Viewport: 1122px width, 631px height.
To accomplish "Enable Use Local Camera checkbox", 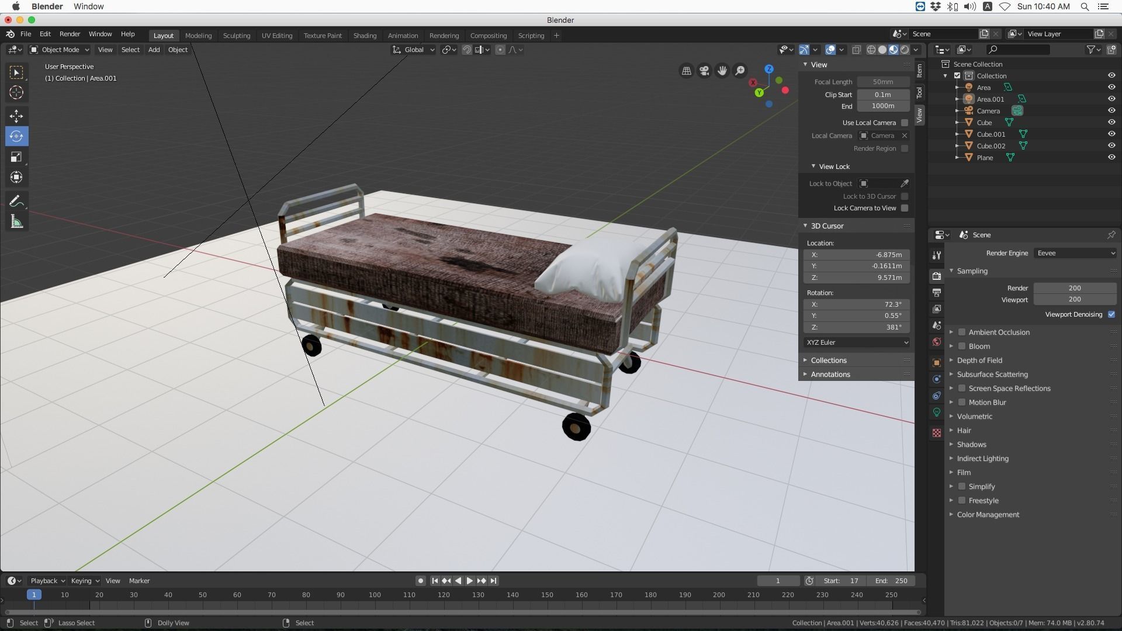I will 905,123.
